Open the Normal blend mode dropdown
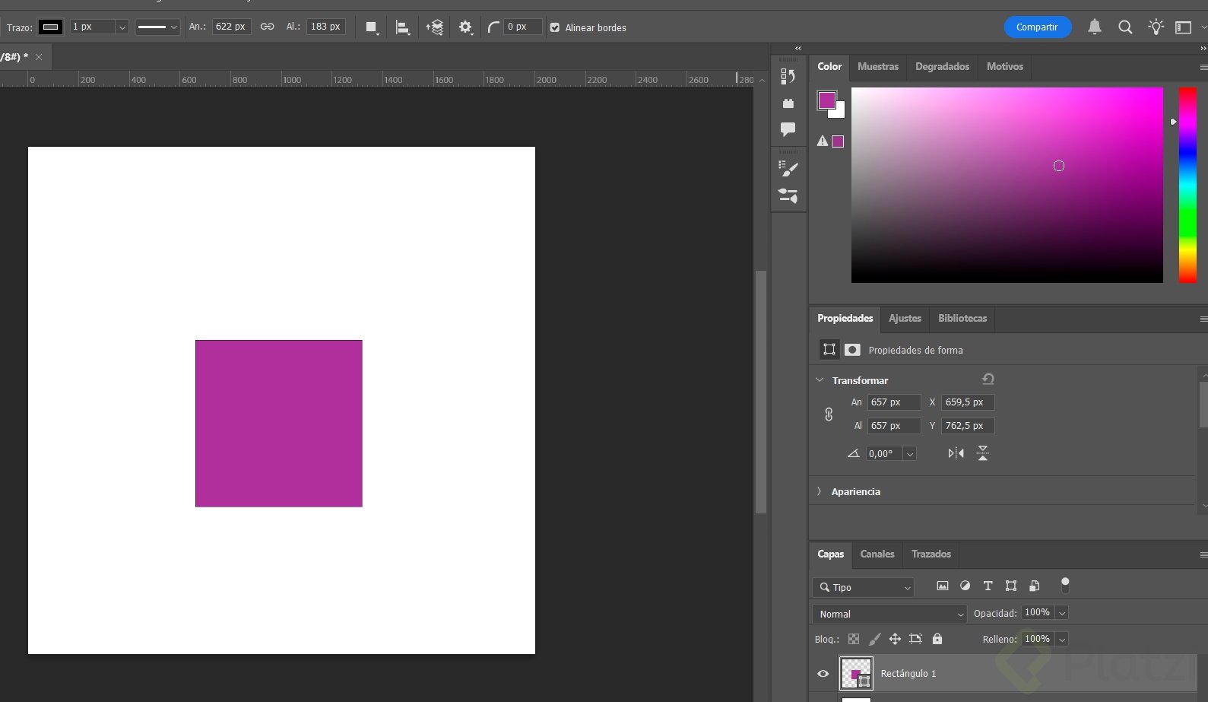Image resolution: width=1208 pixels, height=702 pixels. coord(889,614)
